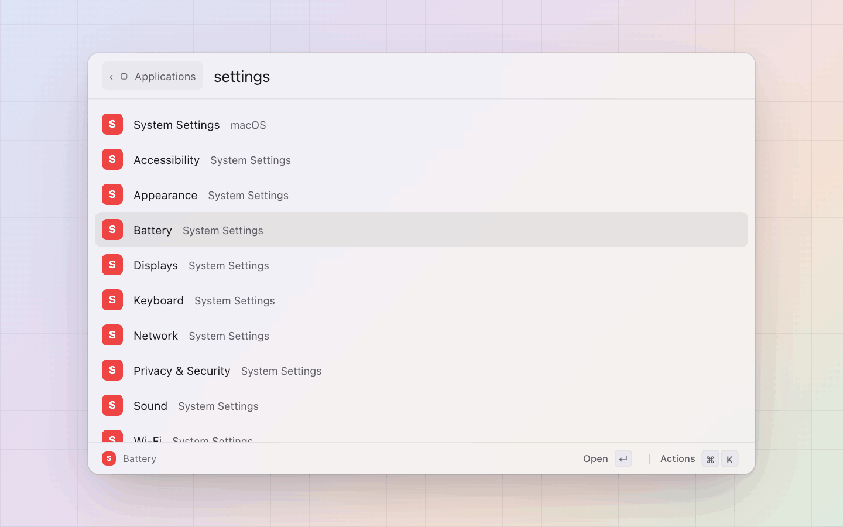Click the K key badge in footer
The width and height of the screenshot is (843, 527).
pyautogui.click(x=729, y=459)
